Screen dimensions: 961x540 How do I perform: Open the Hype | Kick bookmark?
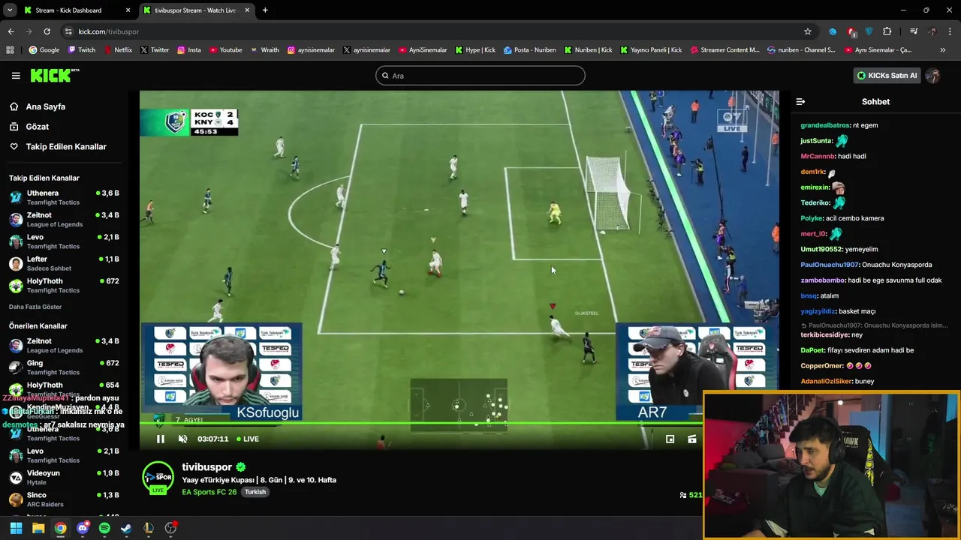474,50
